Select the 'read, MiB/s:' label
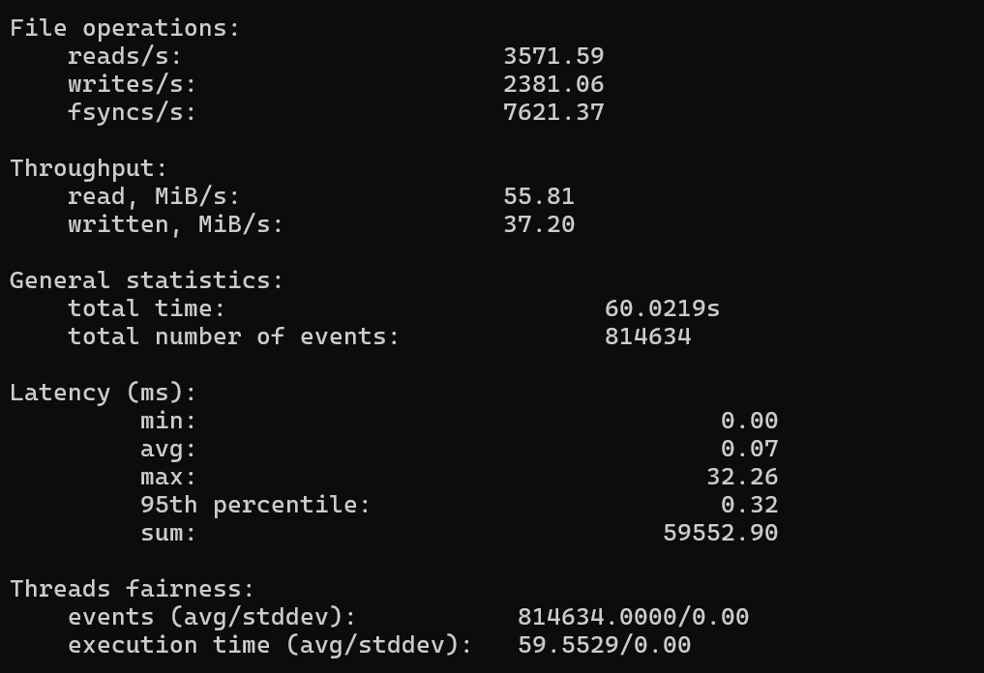Screen dimensions: 984x673 coord(154,196)
